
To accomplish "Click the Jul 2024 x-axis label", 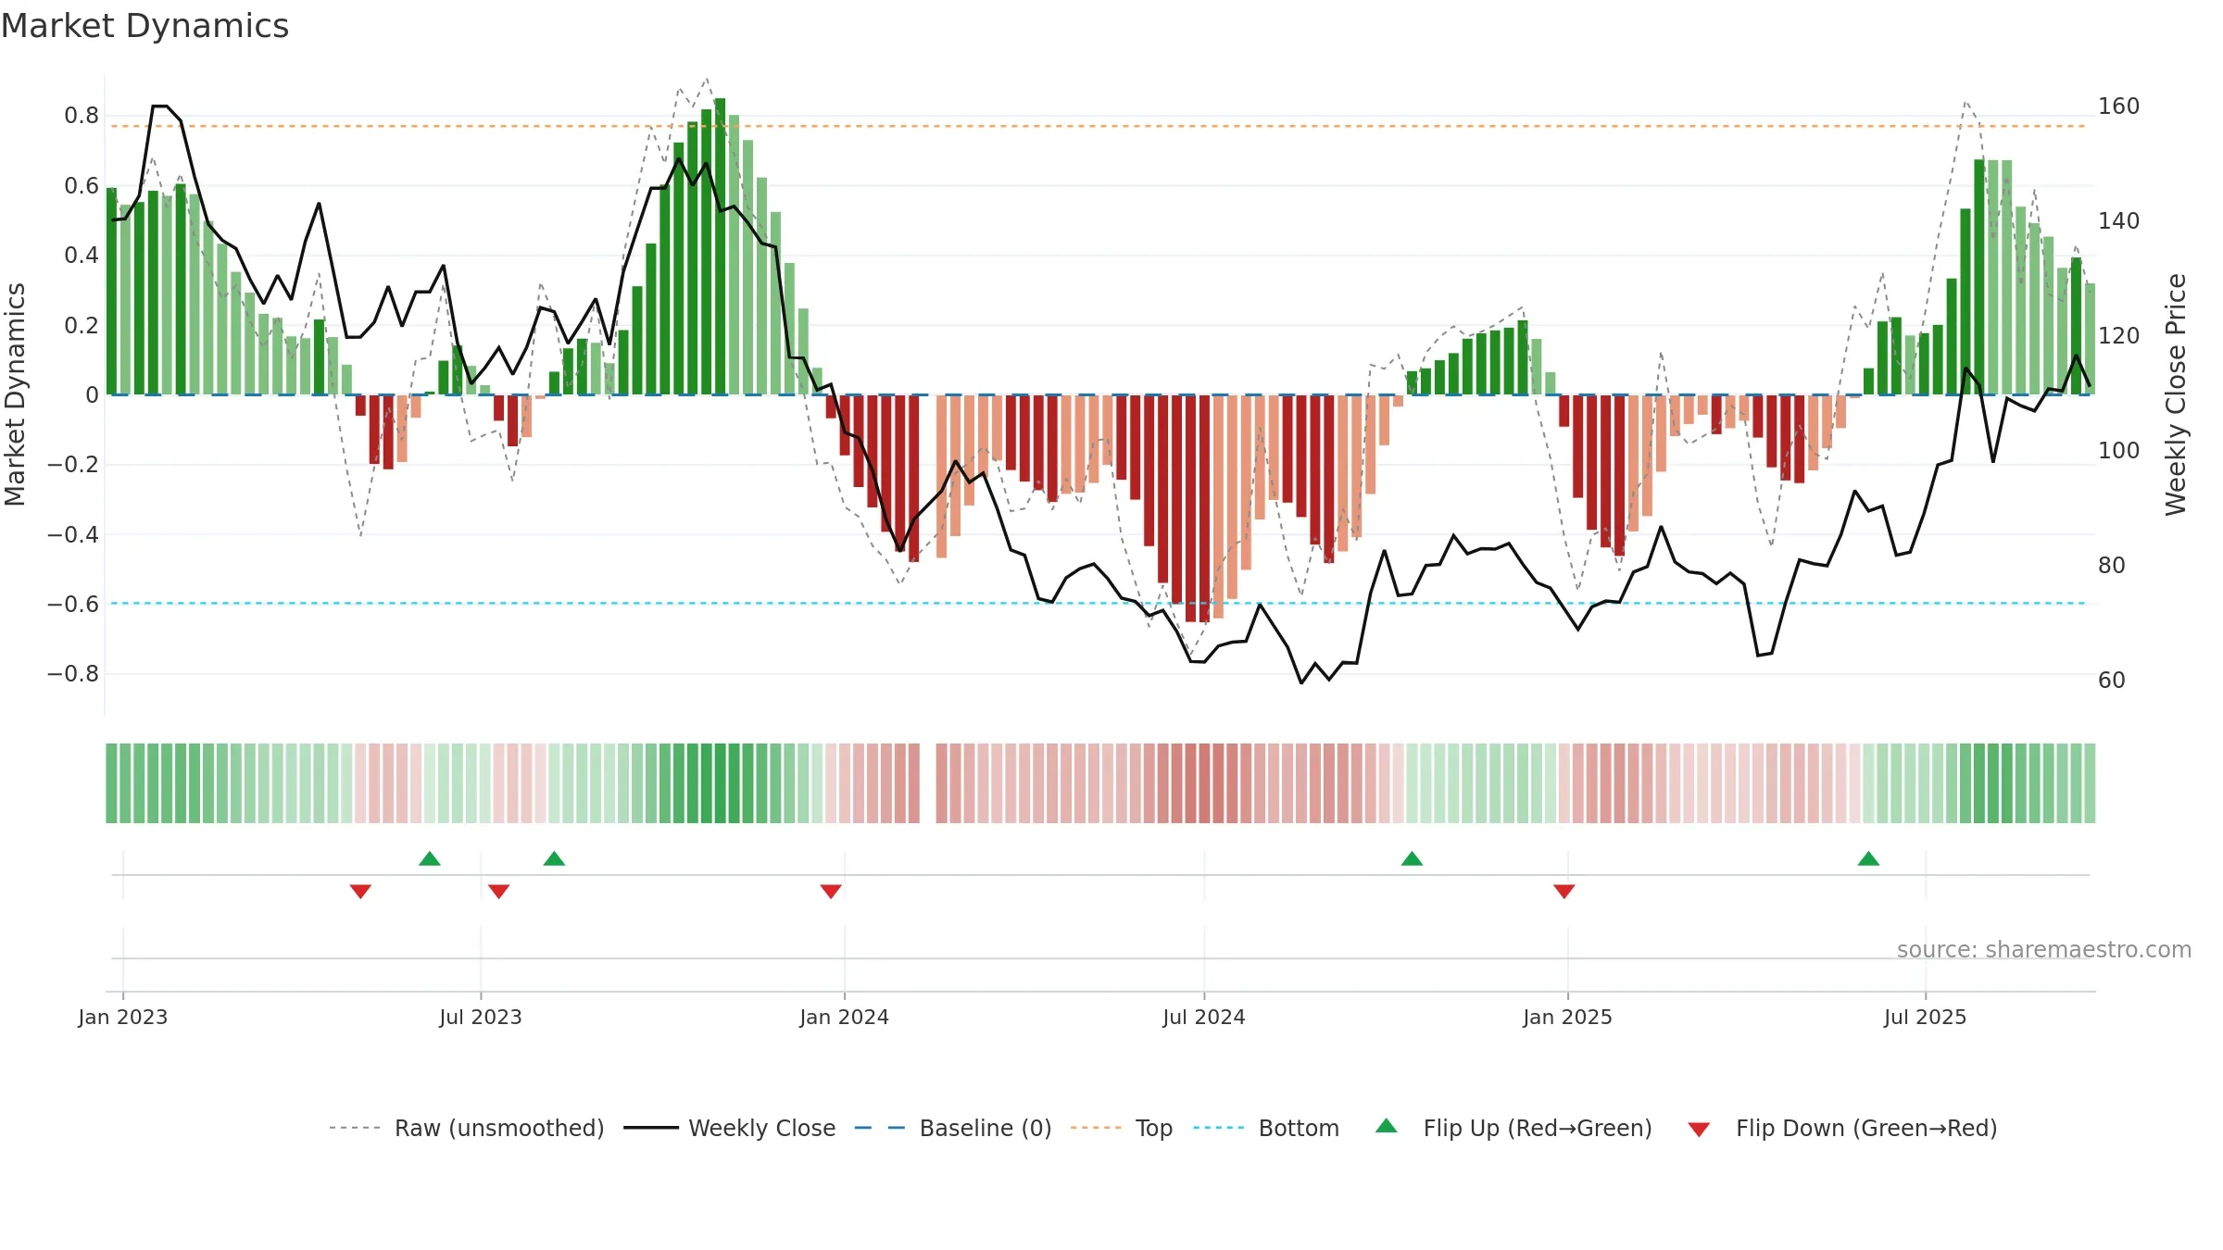I will pos(1204,1017).
